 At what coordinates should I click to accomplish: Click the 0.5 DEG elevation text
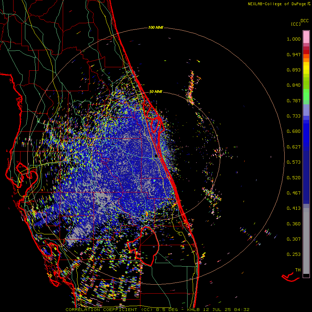pos(167,310)
